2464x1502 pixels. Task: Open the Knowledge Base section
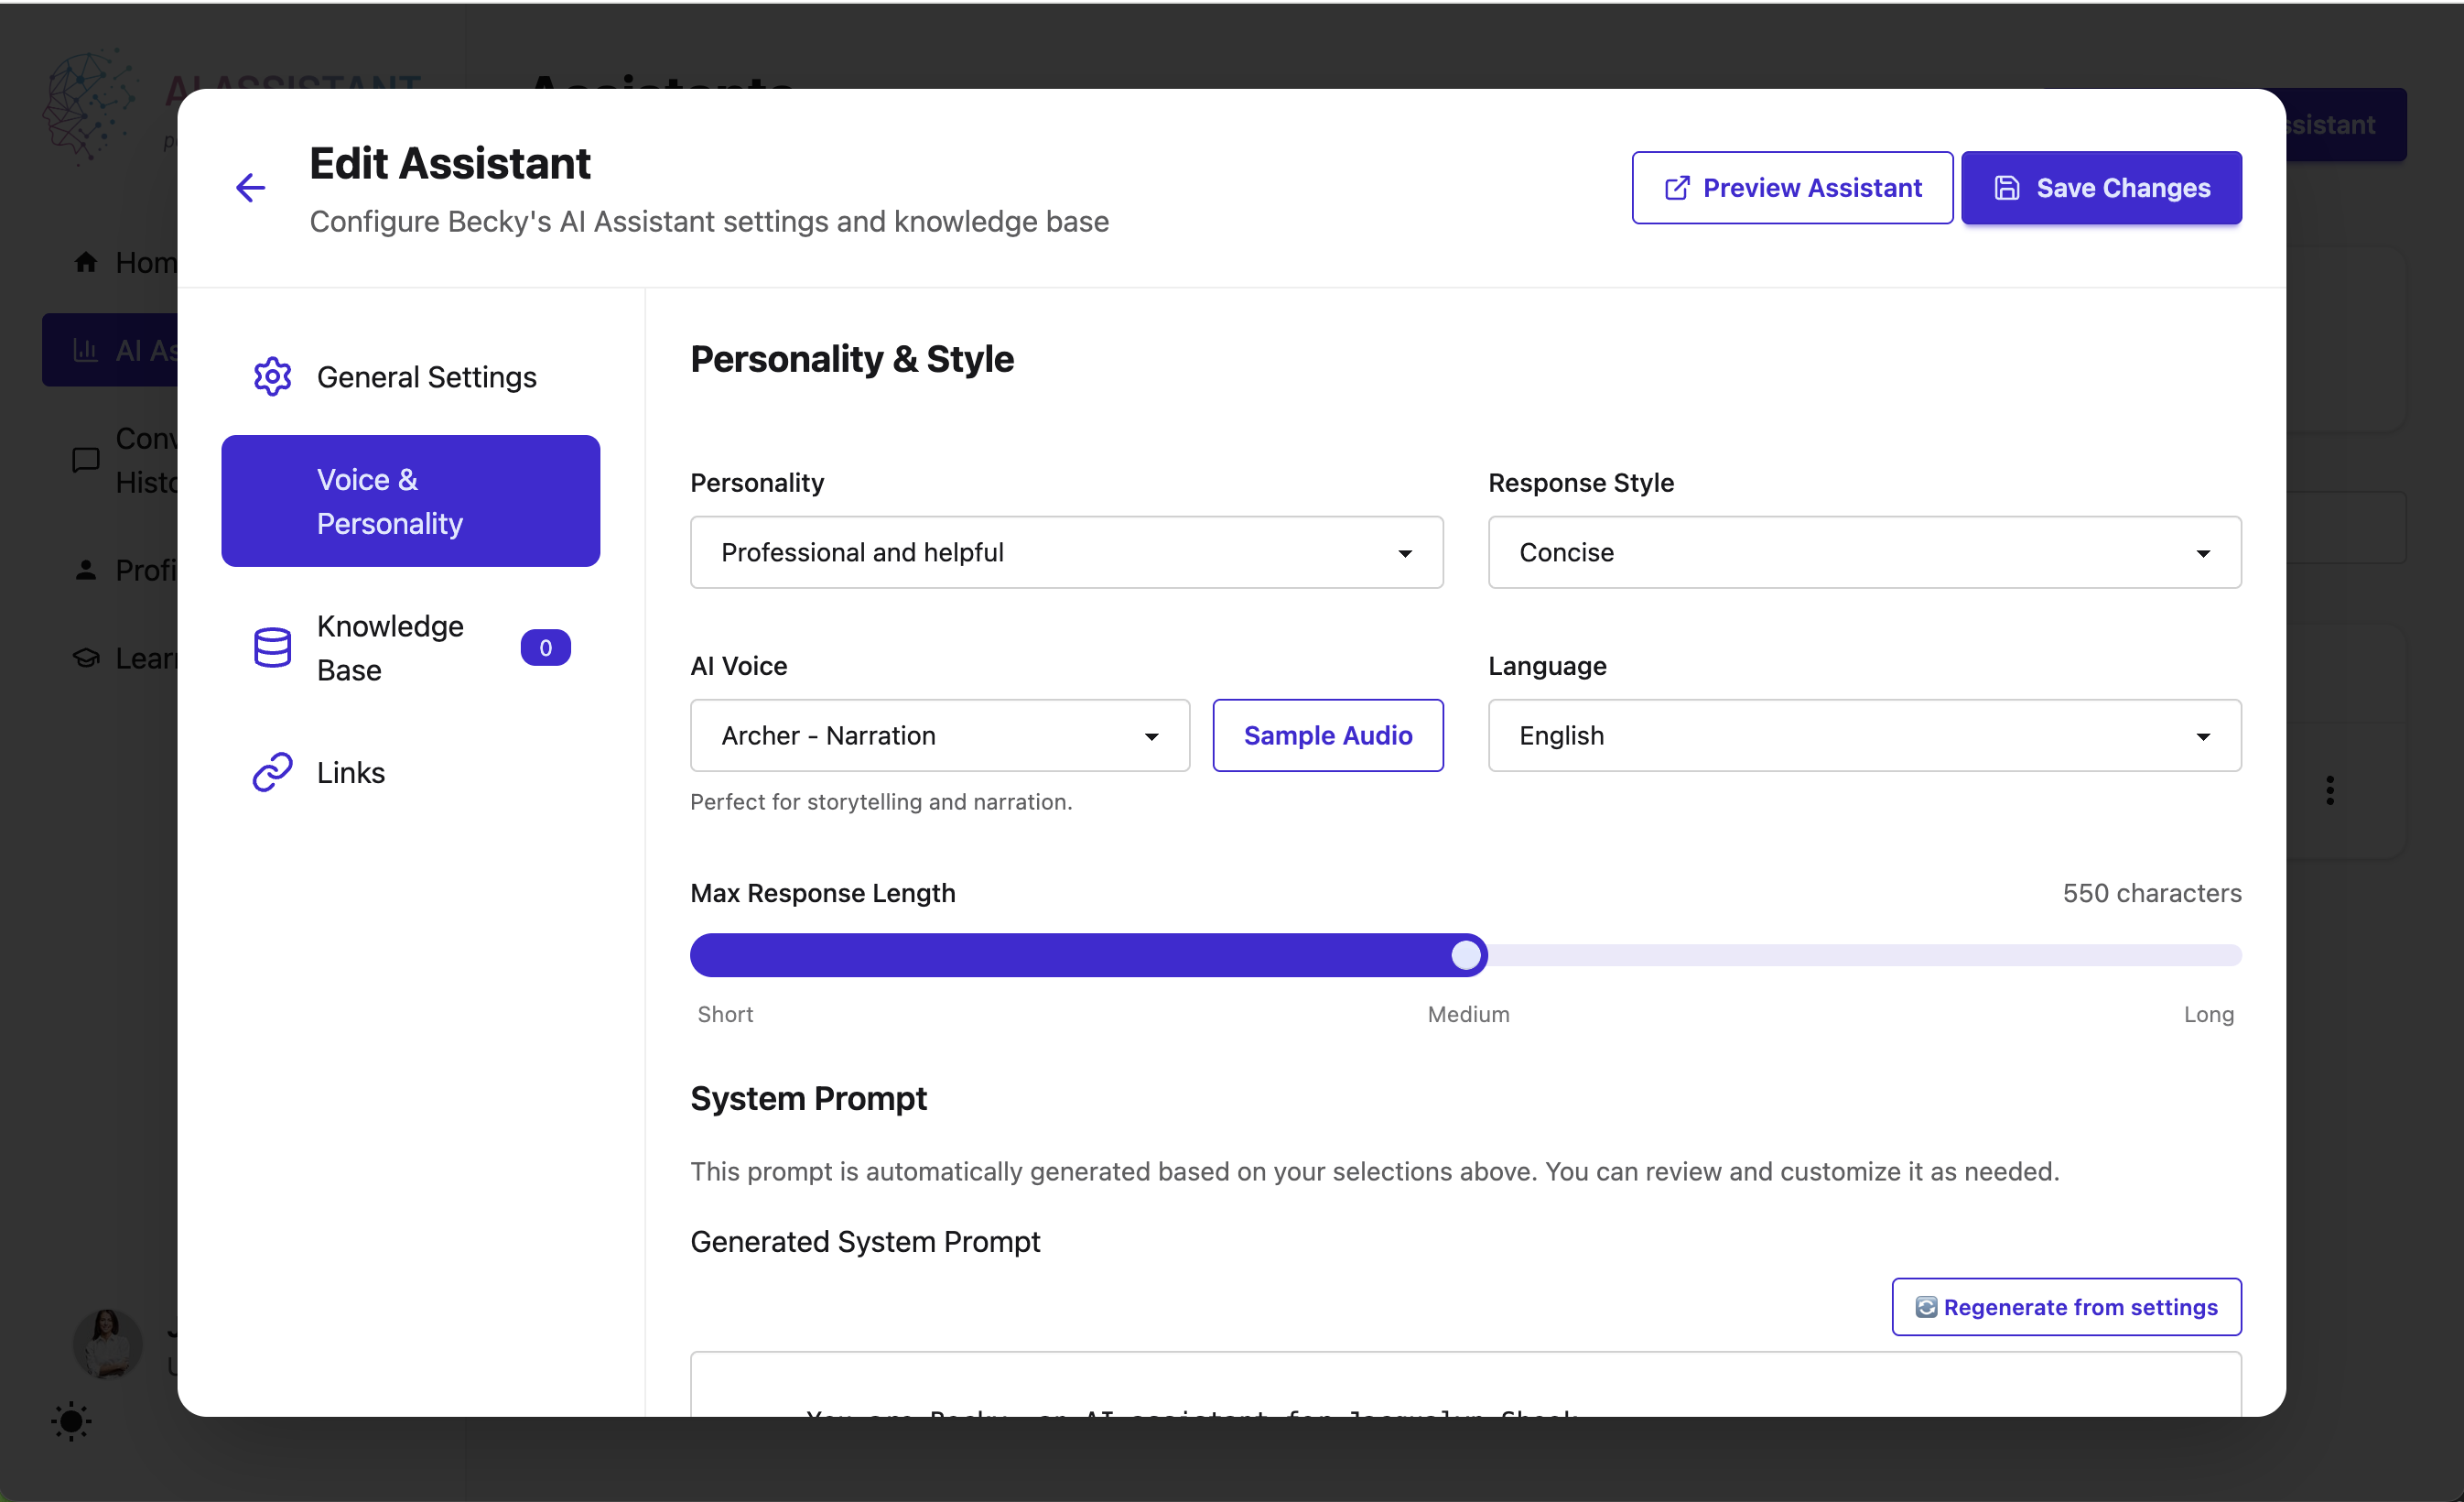pos(390,648)
